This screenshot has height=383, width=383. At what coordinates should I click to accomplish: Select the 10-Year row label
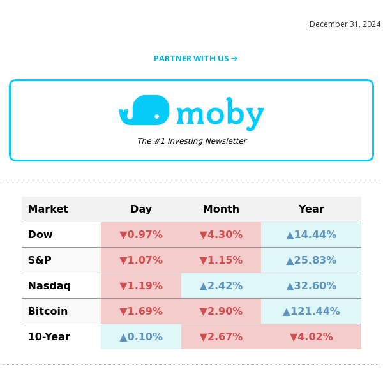pos(49,337)
